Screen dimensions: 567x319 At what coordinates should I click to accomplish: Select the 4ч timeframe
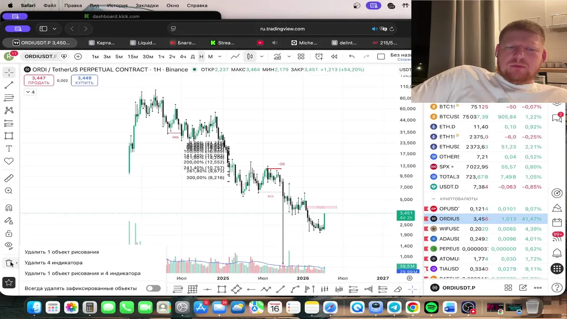click(183, 56)
